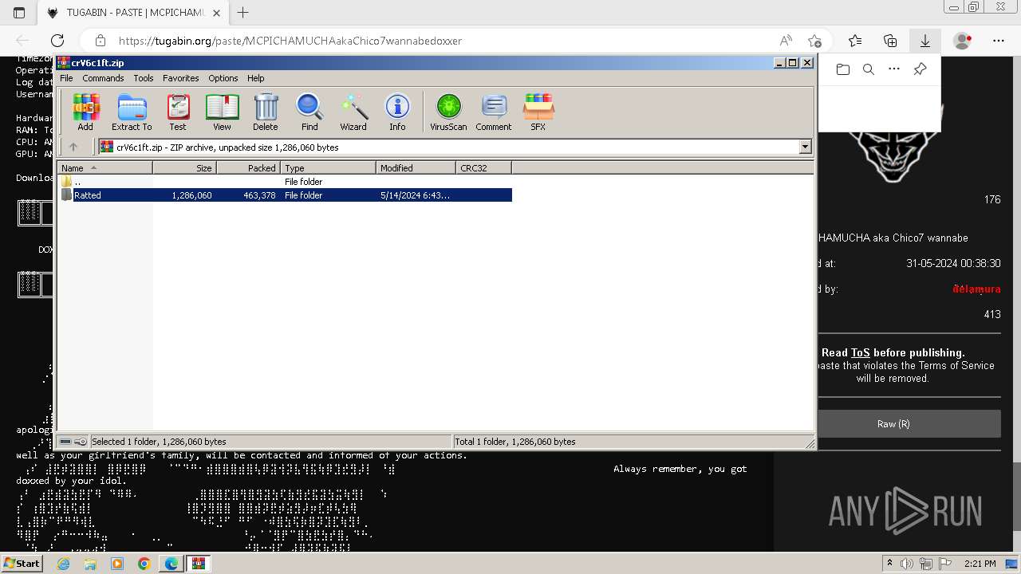Screen dimensions: 1021x574
Task: Click the Extract To toolbar icon
Action: tap(132, 112)
